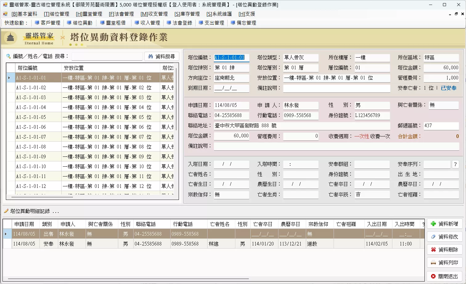
Task: Open the [B]基本資料 menu
Action: tap(24, 14)
